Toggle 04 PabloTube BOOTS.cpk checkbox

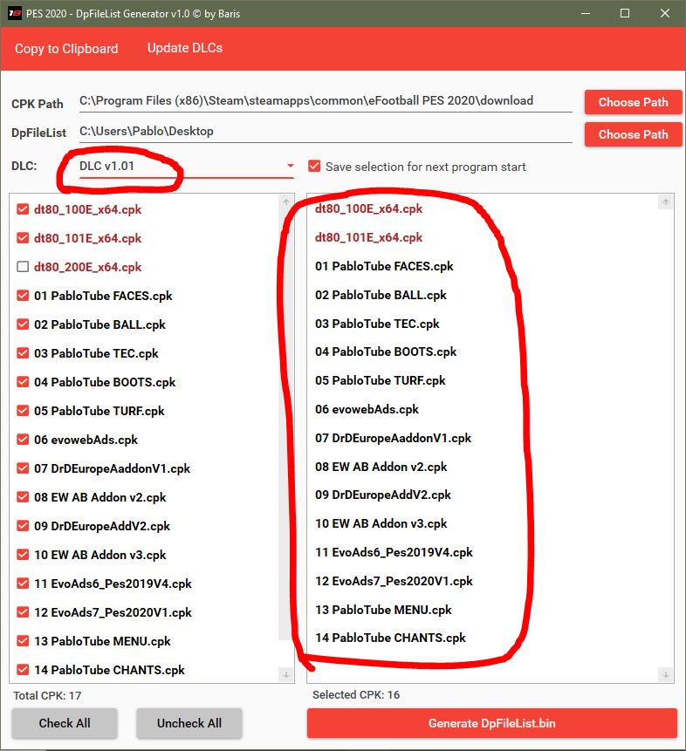(x=23, y=382)
